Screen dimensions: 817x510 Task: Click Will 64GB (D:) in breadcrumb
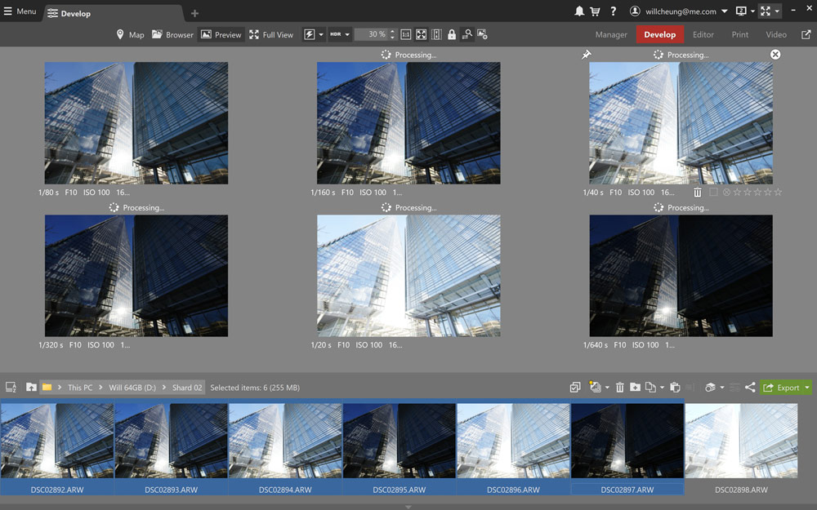[x=132, y=388]
